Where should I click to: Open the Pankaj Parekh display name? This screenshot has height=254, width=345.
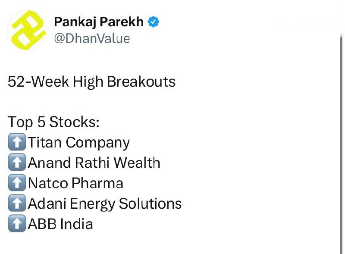(99, 22)
